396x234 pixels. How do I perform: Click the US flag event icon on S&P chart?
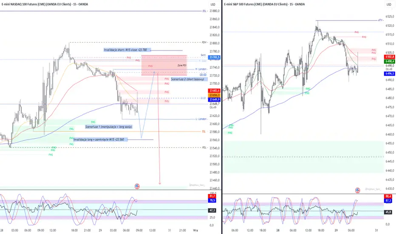(x=358, y=190)
